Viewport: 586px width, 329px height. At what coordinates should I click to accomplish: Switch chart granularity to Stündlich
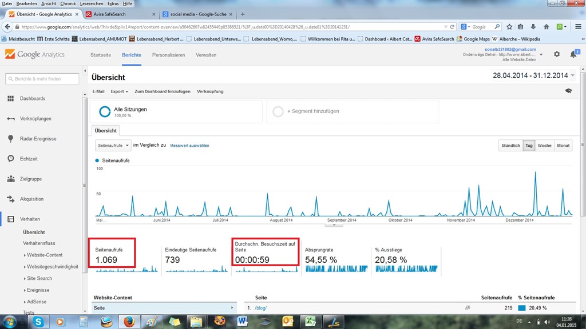click(x=510, y=146)
